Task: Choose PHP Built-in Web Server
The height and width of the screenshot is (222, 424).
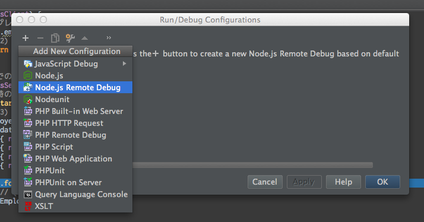Action: [x=75, y=111]
